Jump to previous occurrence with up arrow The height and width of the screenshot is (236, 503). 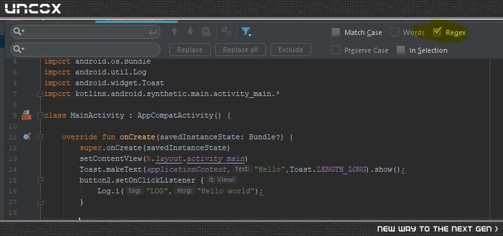(174, 31)
